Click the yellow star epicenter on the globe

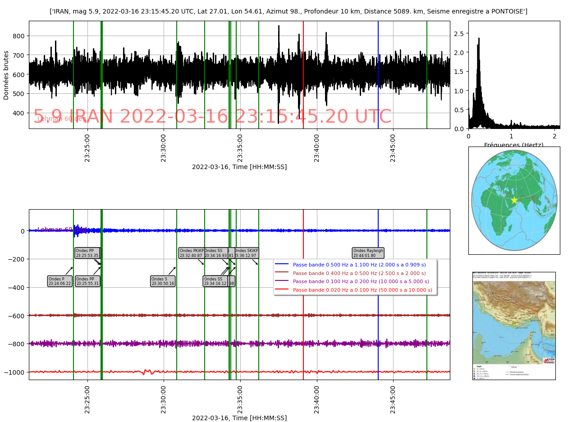coord(514,200)
